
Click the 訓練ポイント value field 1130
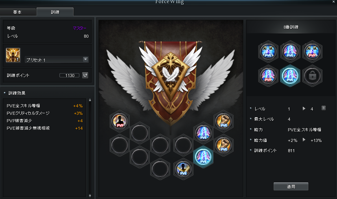(x=70, y=76)
